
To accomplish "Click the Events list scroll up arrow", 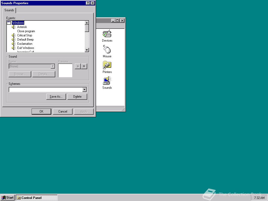I will click(x=87, y=23).
